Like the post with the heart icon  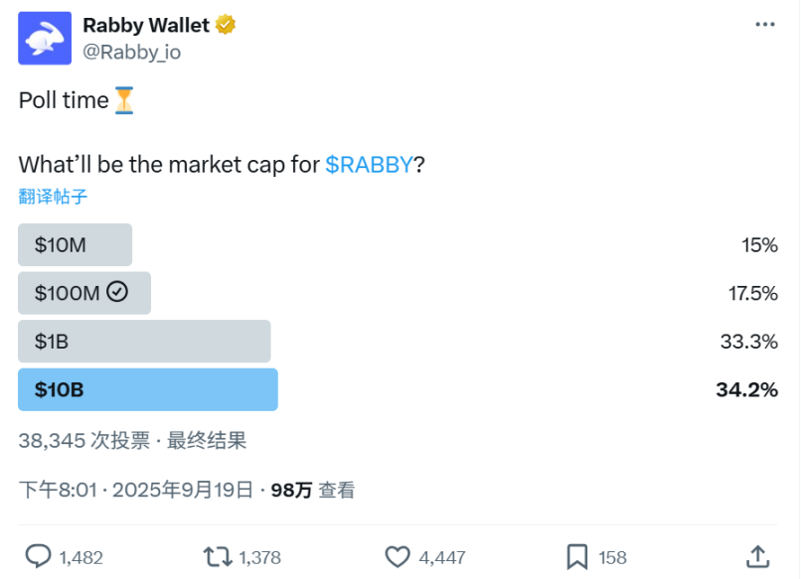[398, 557]
